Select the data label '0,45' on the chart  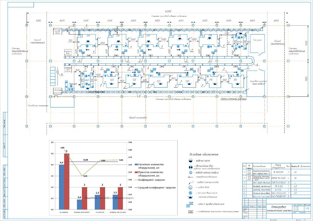85,176
